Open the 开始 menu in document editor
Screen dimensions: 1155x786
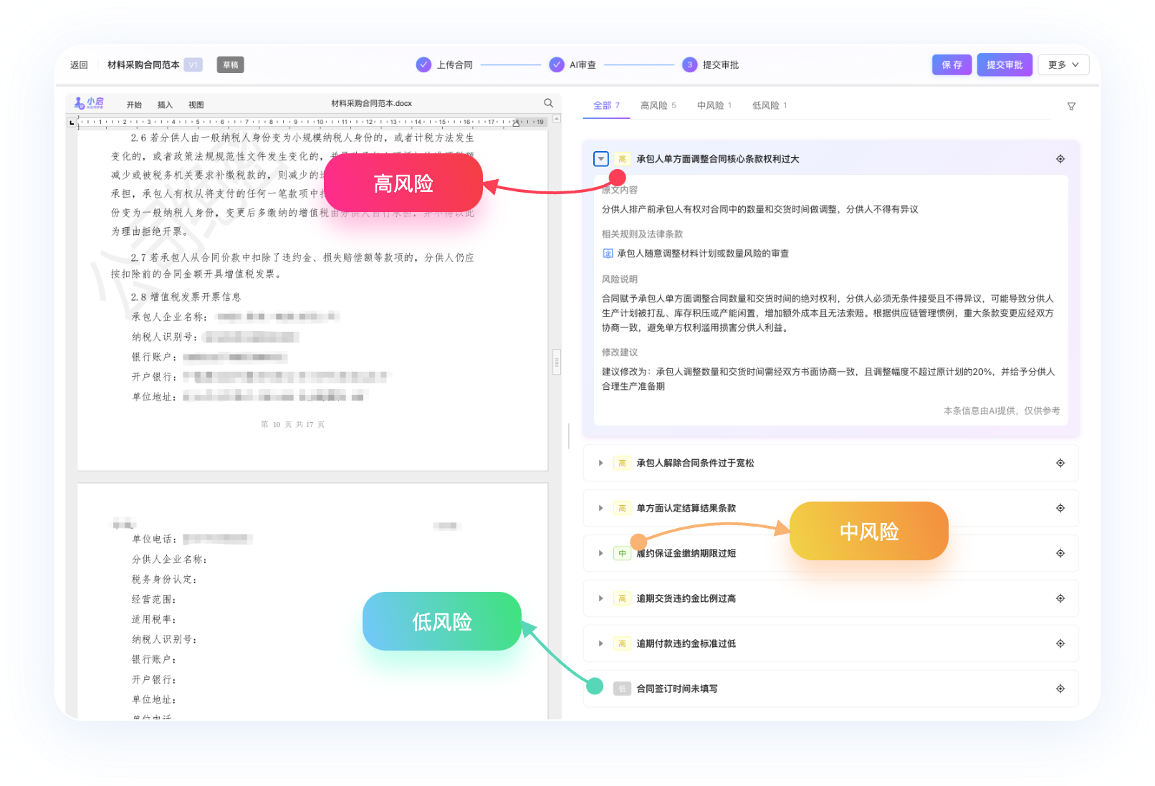click(x=134, y=105)
